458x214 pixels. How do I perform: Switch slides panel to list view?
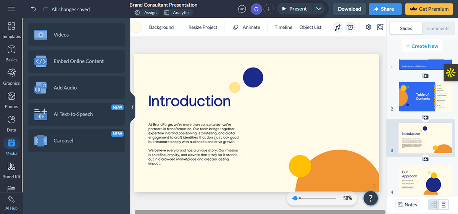click(443, 204)
